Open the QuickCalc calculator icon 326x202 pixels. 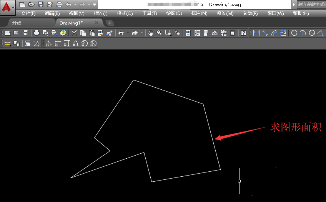pos(233,33)
